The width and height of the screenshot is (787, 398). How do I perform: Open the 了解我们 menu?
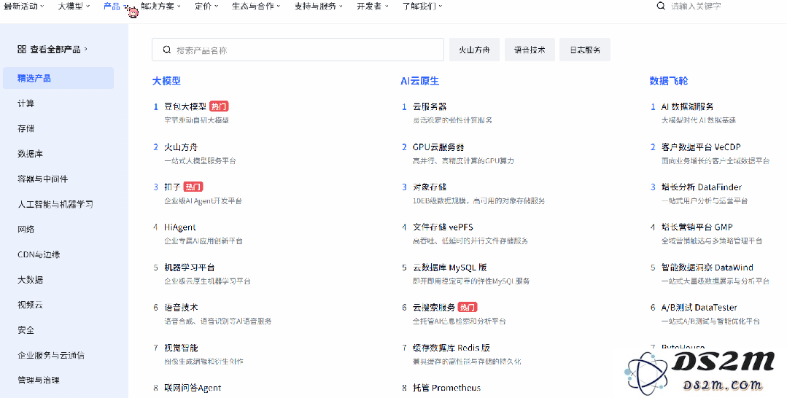[422, 7]
